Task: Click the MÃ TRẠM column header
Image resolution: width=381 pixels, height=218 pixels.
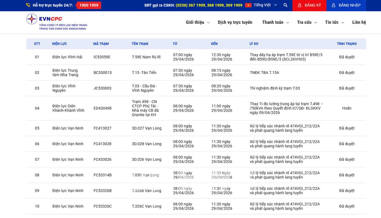Action: click(x=101, y=44)
